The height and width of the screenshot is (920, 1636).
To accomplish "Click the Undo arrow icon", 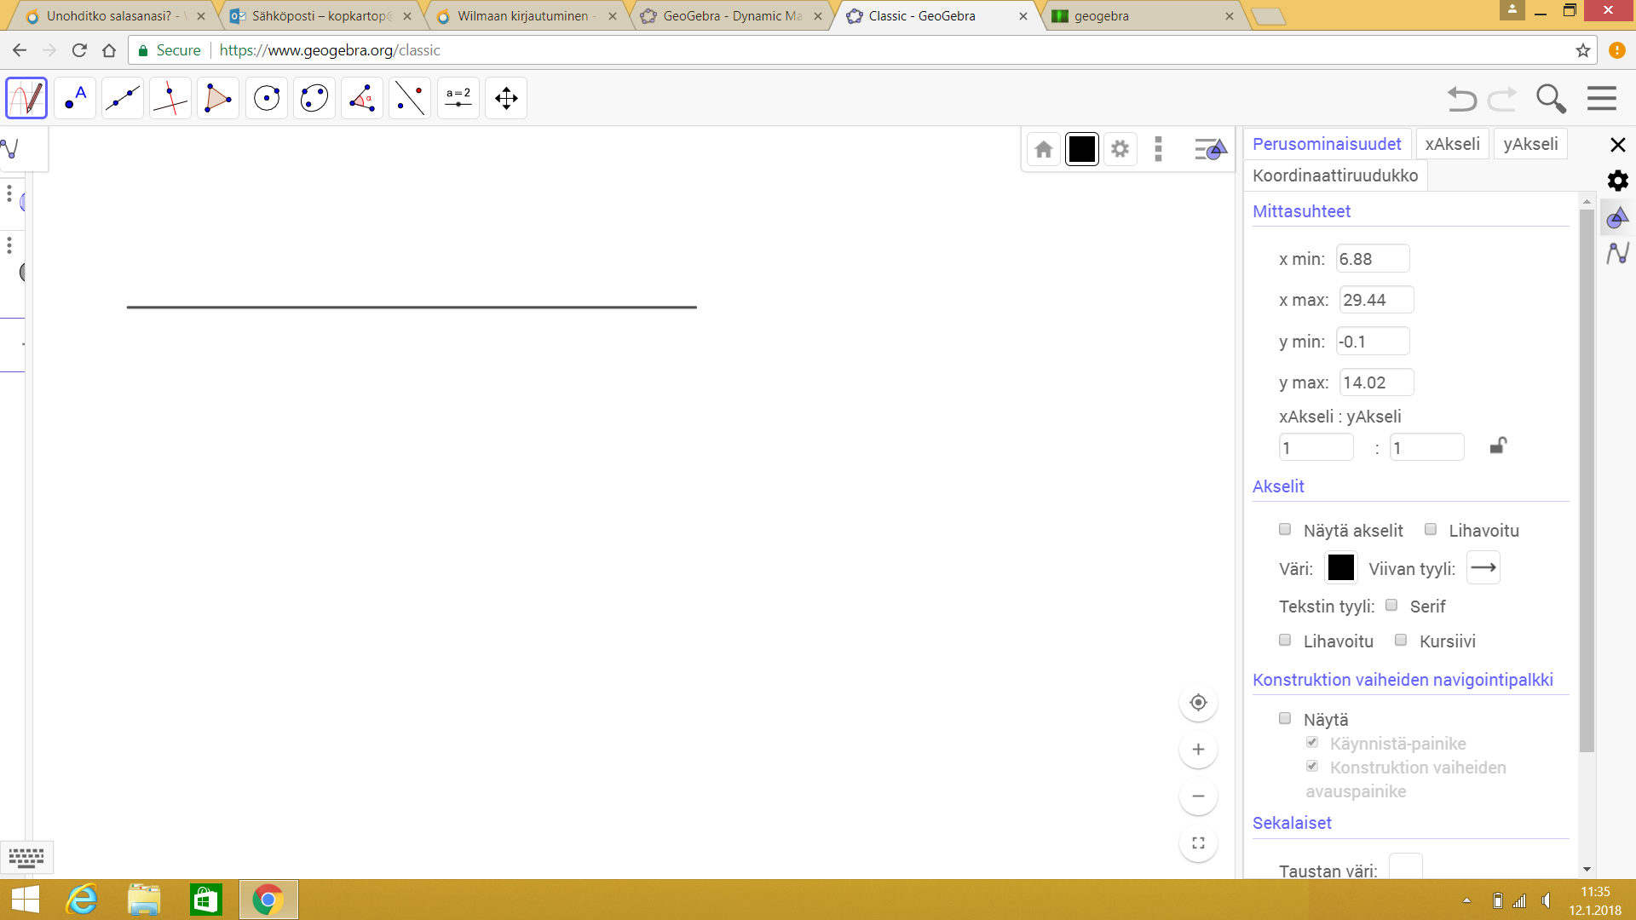I will pos(1462,99).
